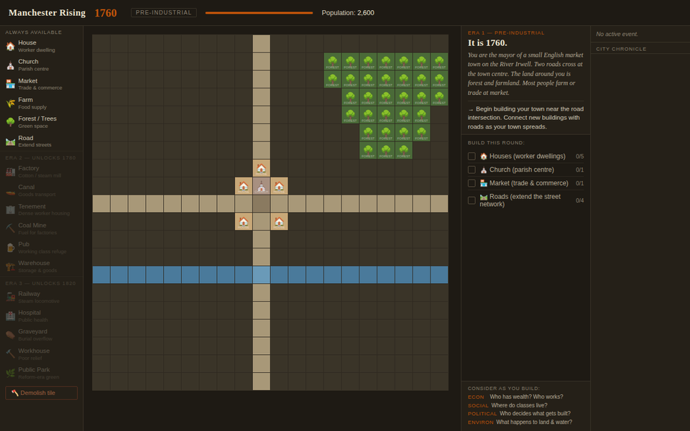Image resolution: width=690 pixels, height=431 pixels.
Task: Check the Church (parish centre) checkbox
Action: click(x=471, y=170)
